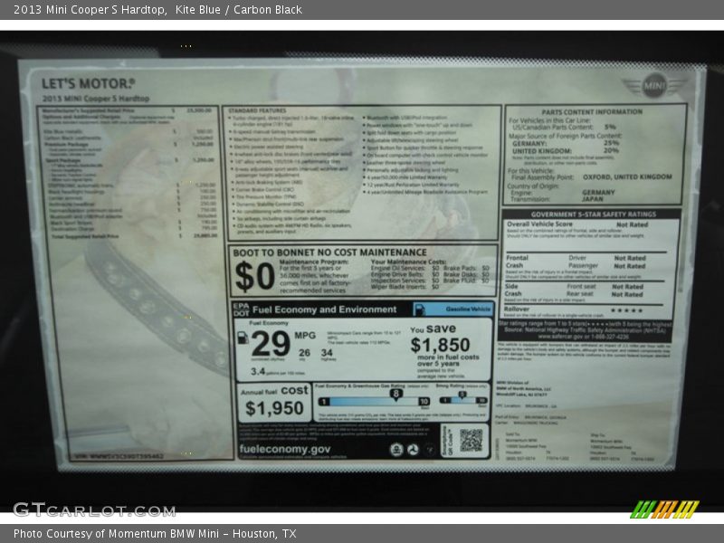Image resolution: width=724 pixels, height=543 pixels.
Task: Click the smog rating scale bar
Action: (x=462, y=401)
